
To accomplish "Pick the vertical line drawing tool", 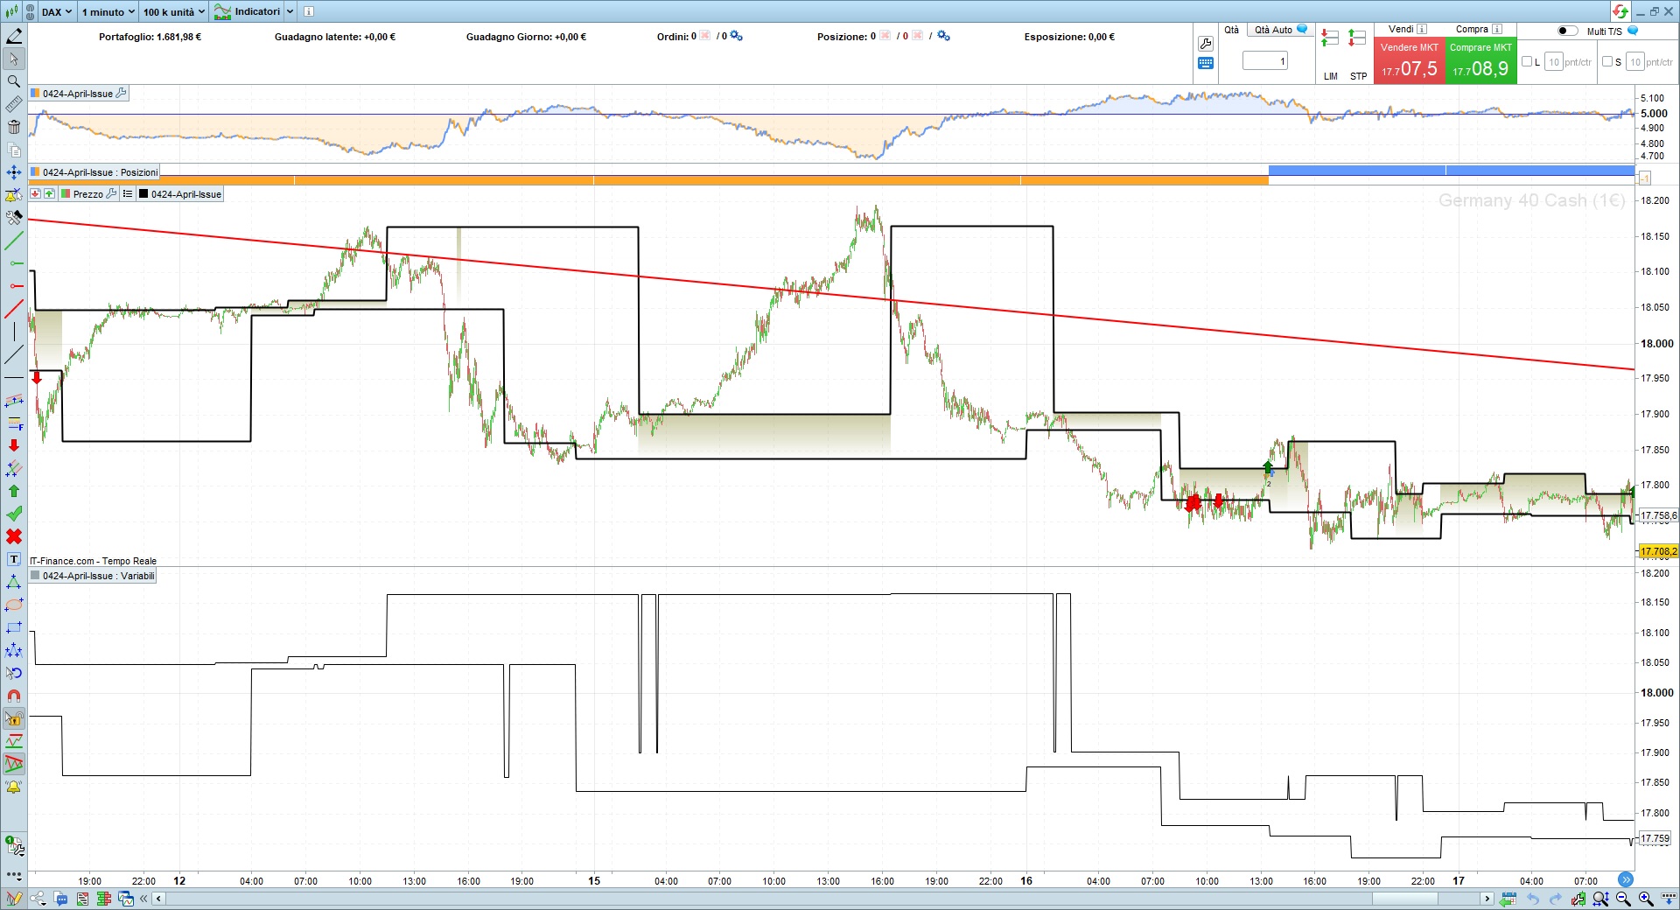I will pos(14,332).
